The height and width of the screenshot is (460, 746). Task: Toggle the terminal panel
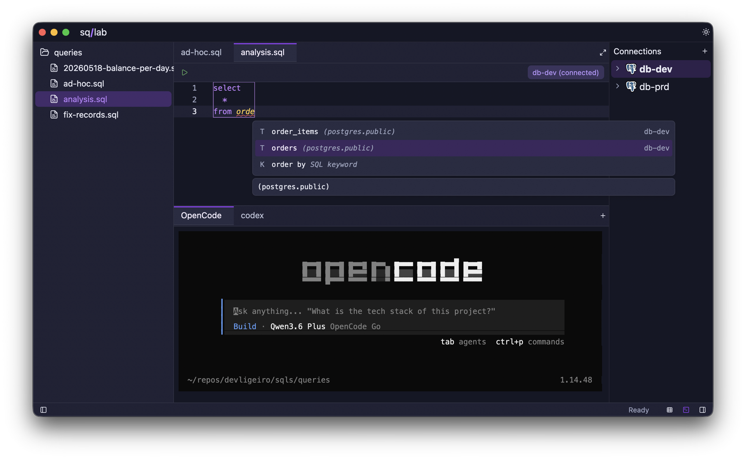(x=686, y=410)
